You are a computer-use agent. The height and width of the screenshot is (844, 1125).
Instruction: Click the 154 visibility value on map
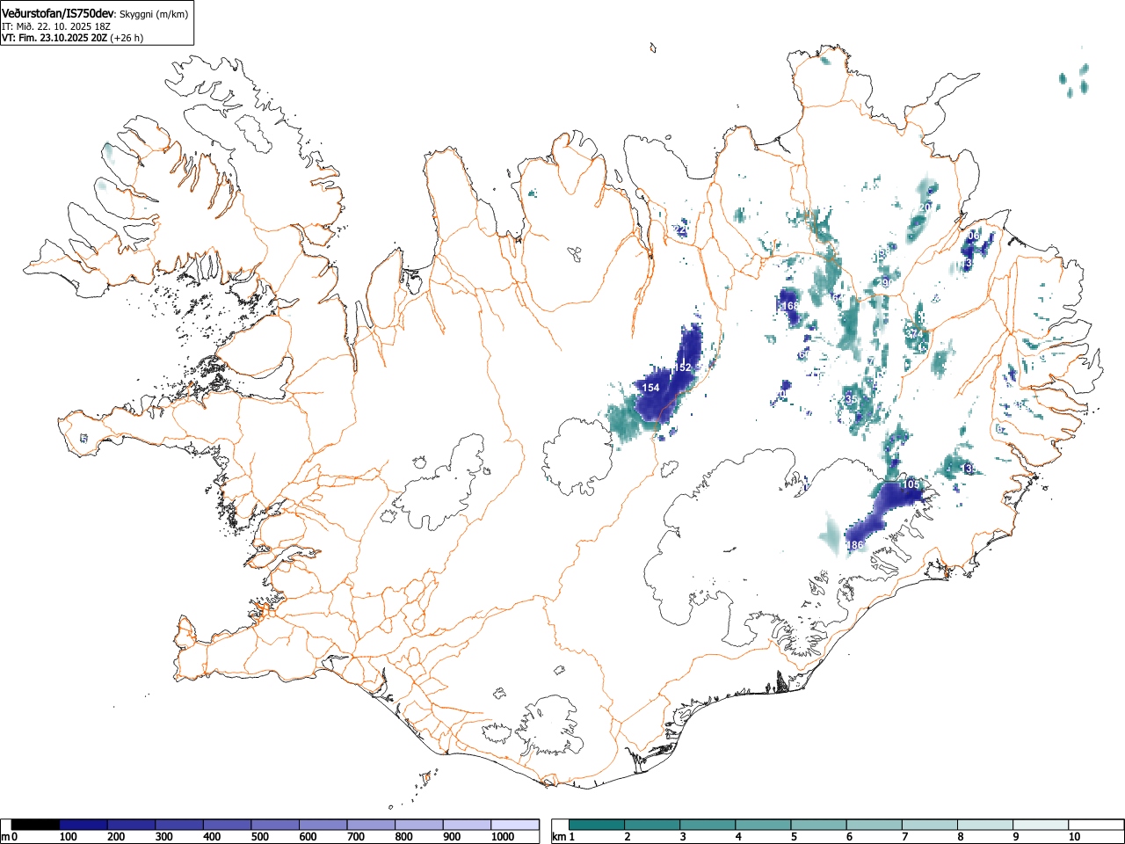tap(650, 388)
